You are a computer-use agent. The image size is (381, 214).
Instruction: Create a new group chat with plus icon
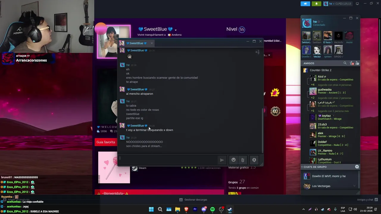point(357,167)
